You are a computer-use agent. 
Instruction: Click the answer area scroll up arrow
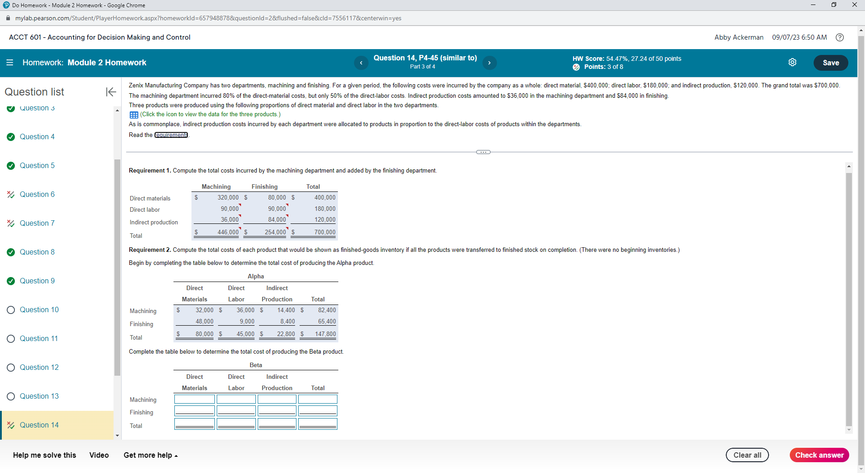tap(849, 167)
